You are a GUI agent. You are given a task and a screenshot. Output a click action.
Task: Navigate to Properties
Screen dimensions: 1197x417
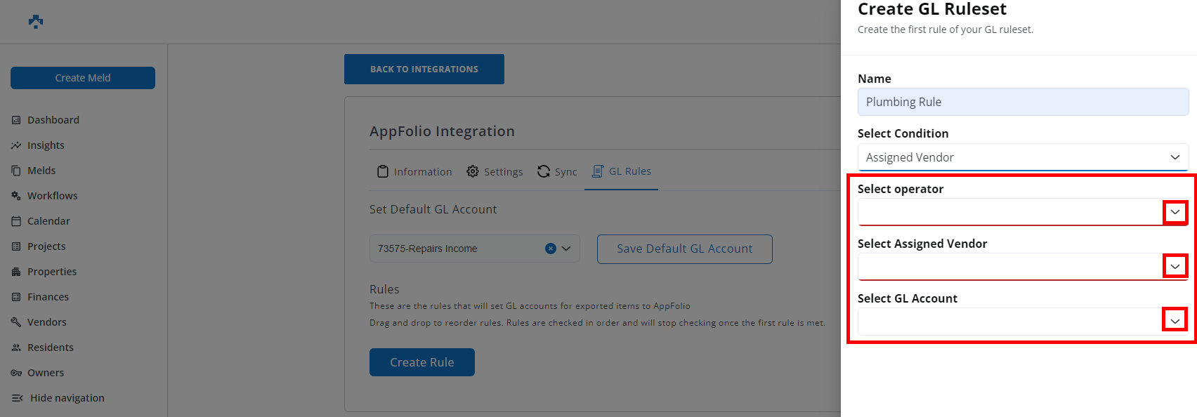coord(52,272)
